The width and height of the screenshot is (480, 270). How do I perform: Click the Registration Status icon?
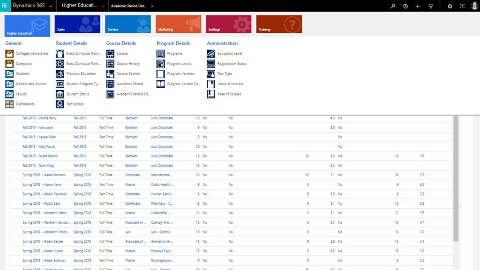click(x=211, y=64)
